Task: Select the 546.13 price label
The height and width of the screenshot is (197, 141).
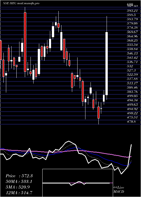Action: pyautogui.click(x=132, y=53)
